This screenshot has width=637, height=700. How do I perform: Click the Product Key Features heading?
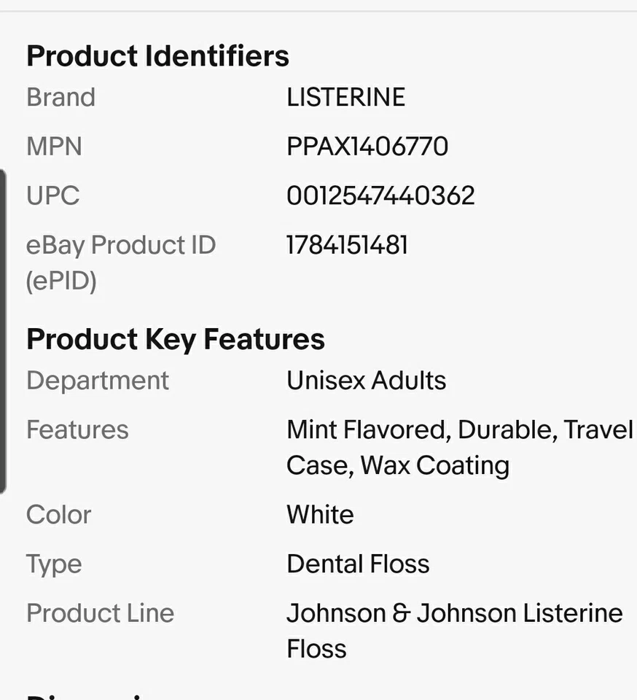point(176,339)
